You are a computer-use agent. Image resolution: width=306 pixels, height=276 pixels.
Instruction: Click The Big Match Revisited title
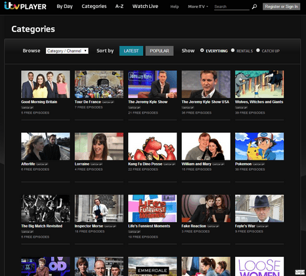click(42, 226)
